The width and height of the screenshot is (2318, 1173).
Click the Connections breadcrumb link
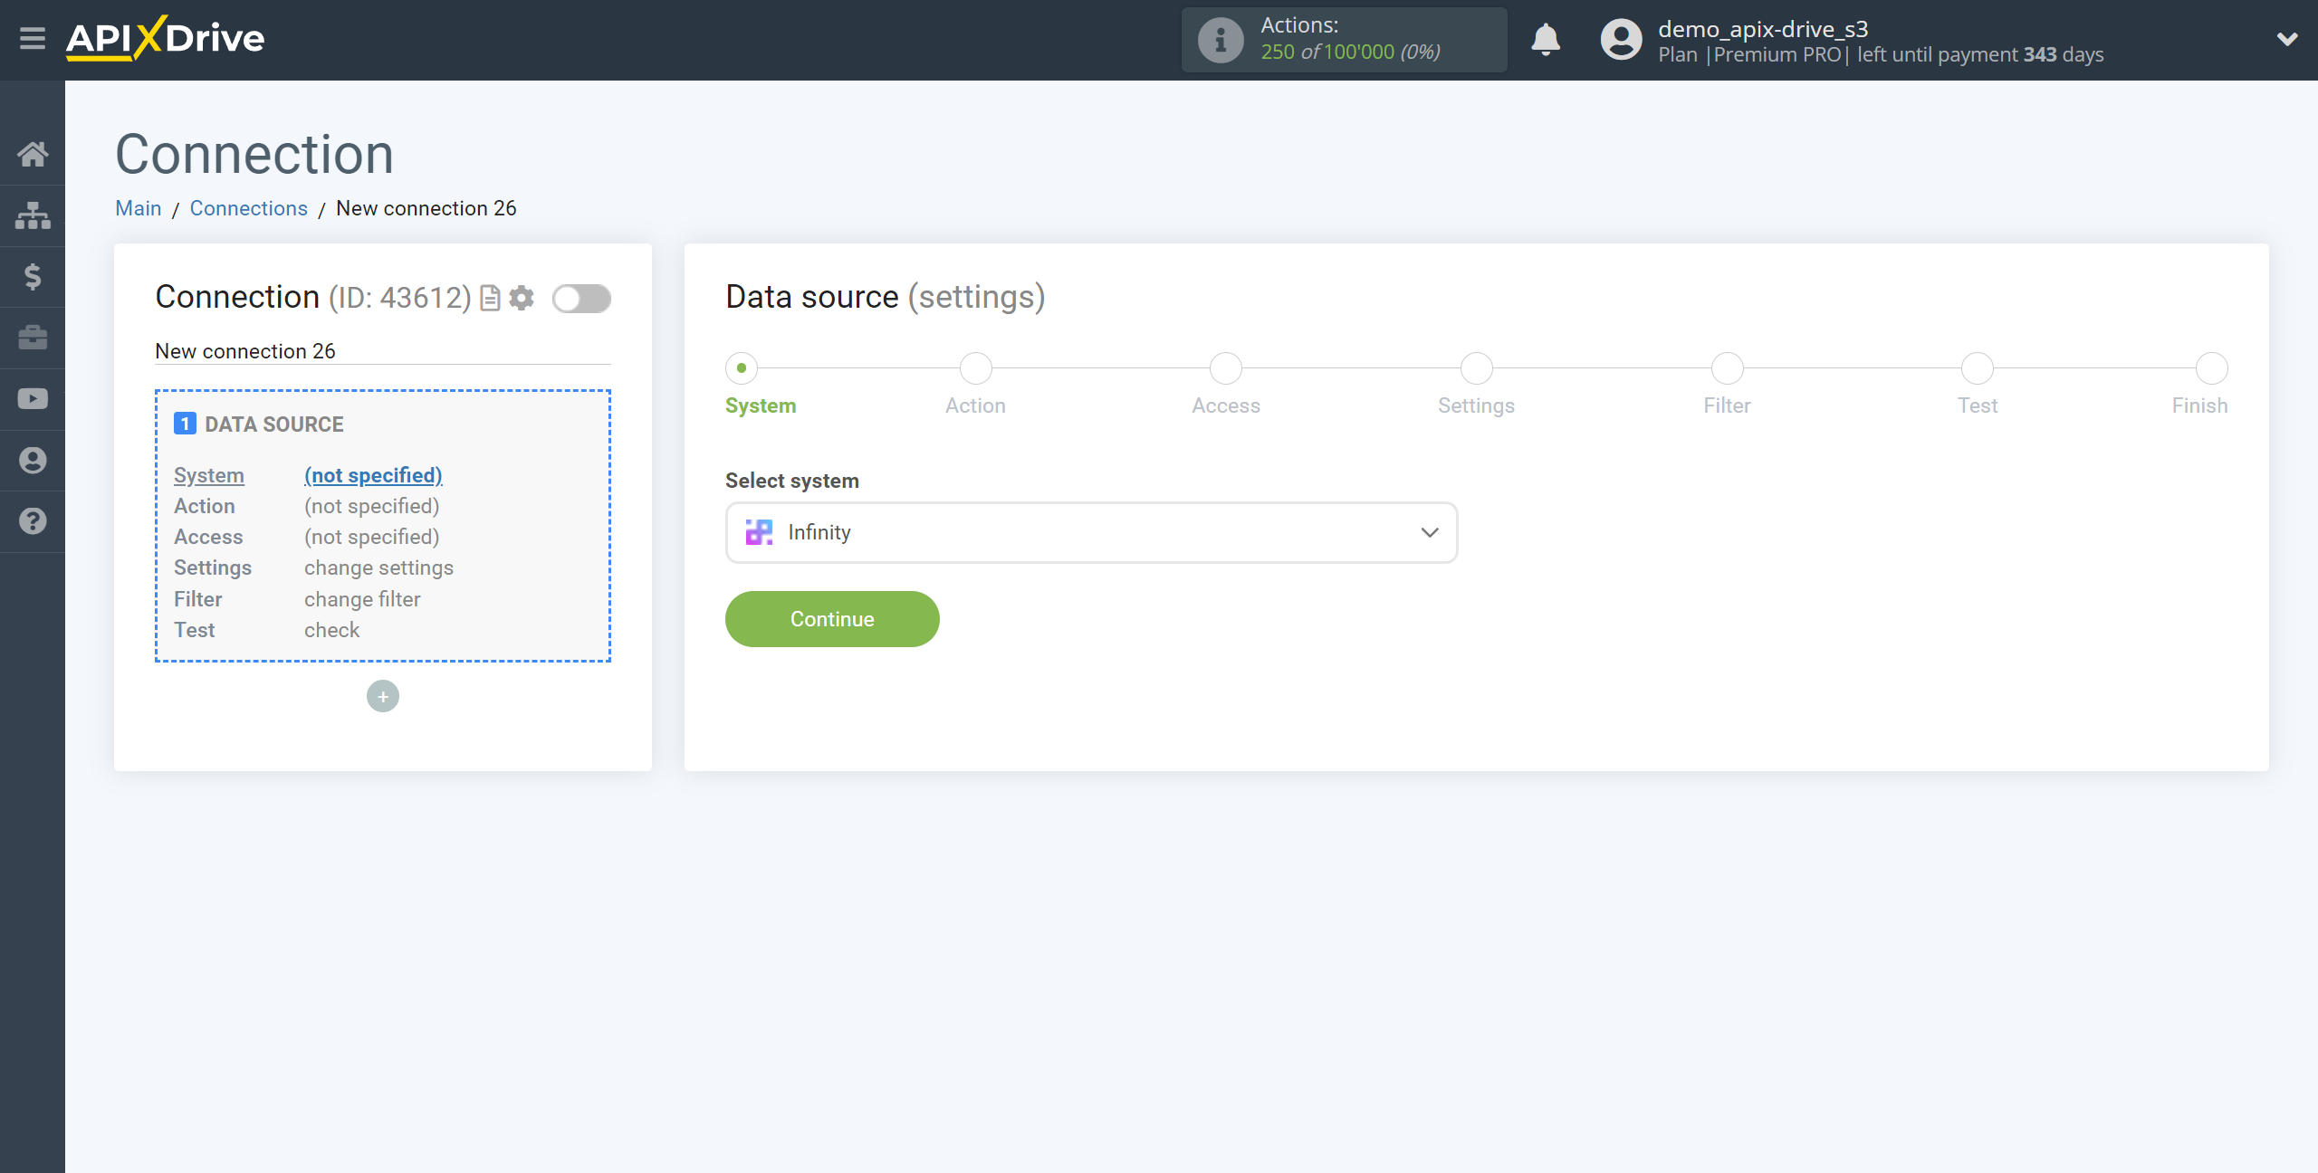(248, 208)
